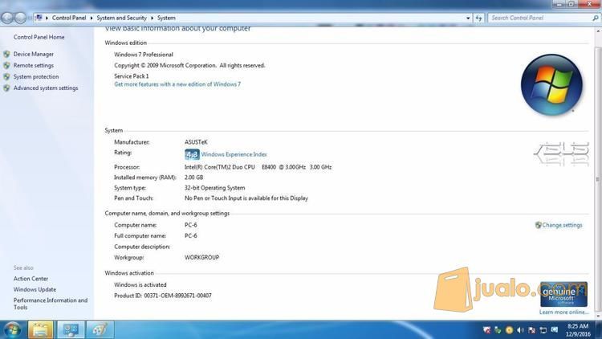Click the System protection link

36,77
